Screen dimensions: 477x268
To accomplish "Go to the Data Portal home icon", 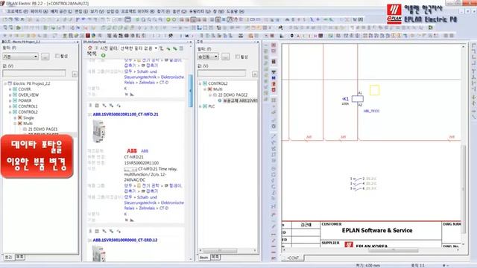I will point(90,48).
